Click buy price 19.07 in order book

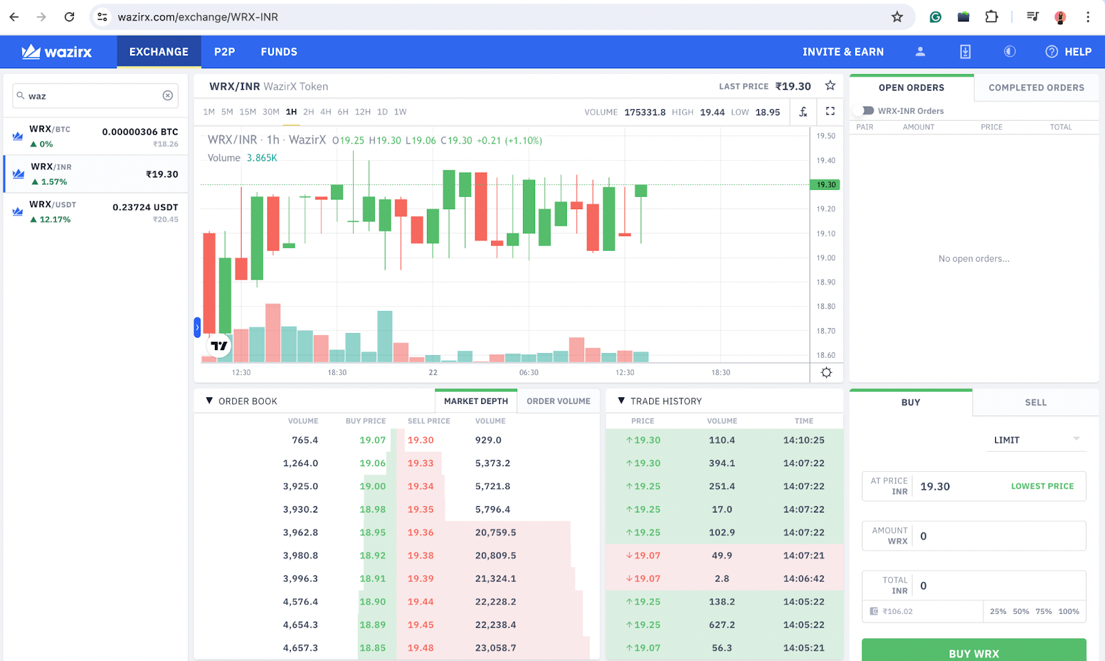[372, 440]
